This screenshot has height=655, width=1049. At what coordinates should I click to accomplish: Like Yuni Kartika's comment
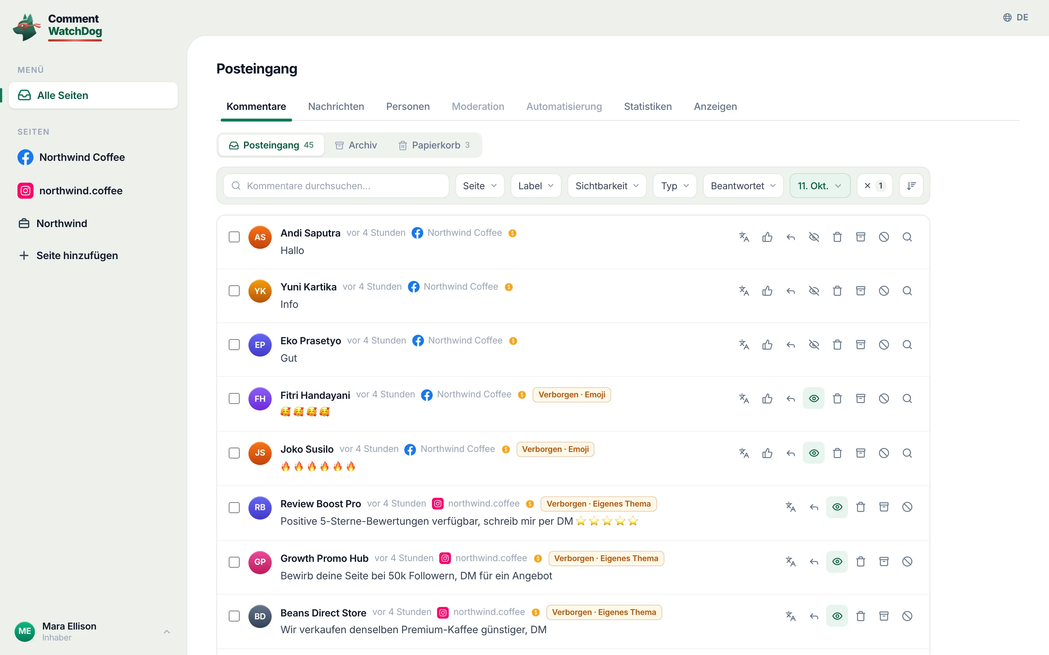point(767,291)
